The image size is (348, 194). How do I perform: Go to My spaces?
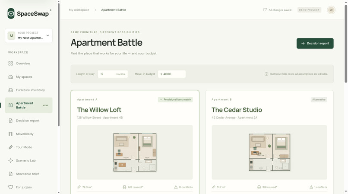pyautogui.click(x=28, y=76)
